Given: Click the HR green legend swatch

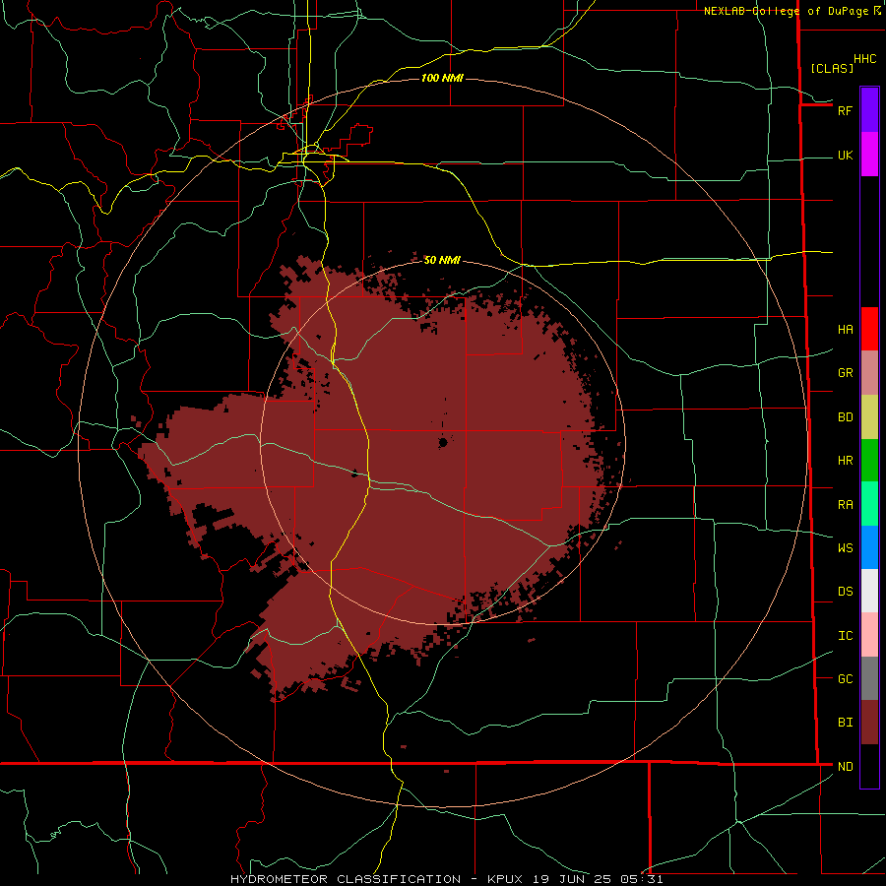Looking at the screenshot, I should (869, 461).
